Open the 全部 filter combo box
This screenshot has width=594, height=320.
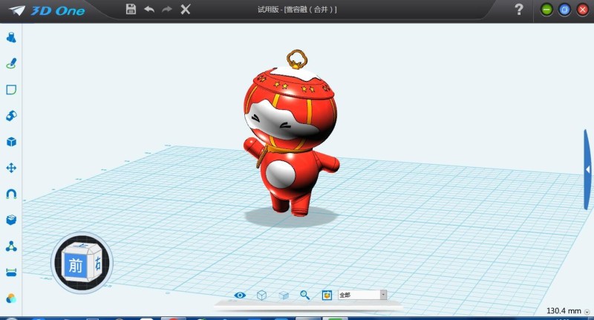tap(362, 295)
